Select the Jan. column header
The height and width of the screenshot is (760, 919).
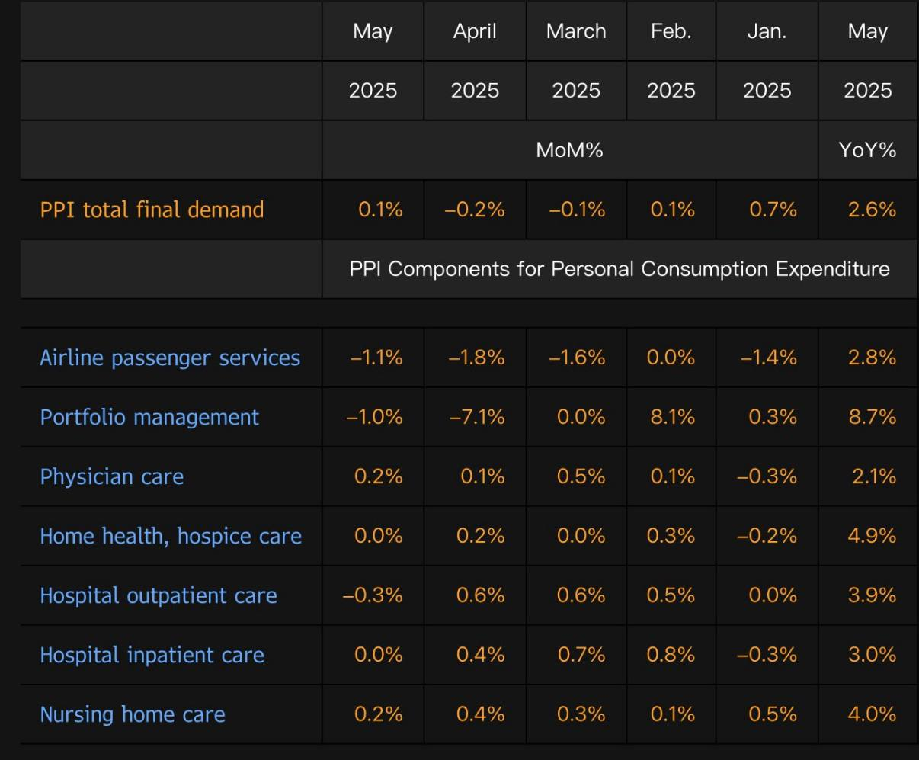(x=767, y=31)
